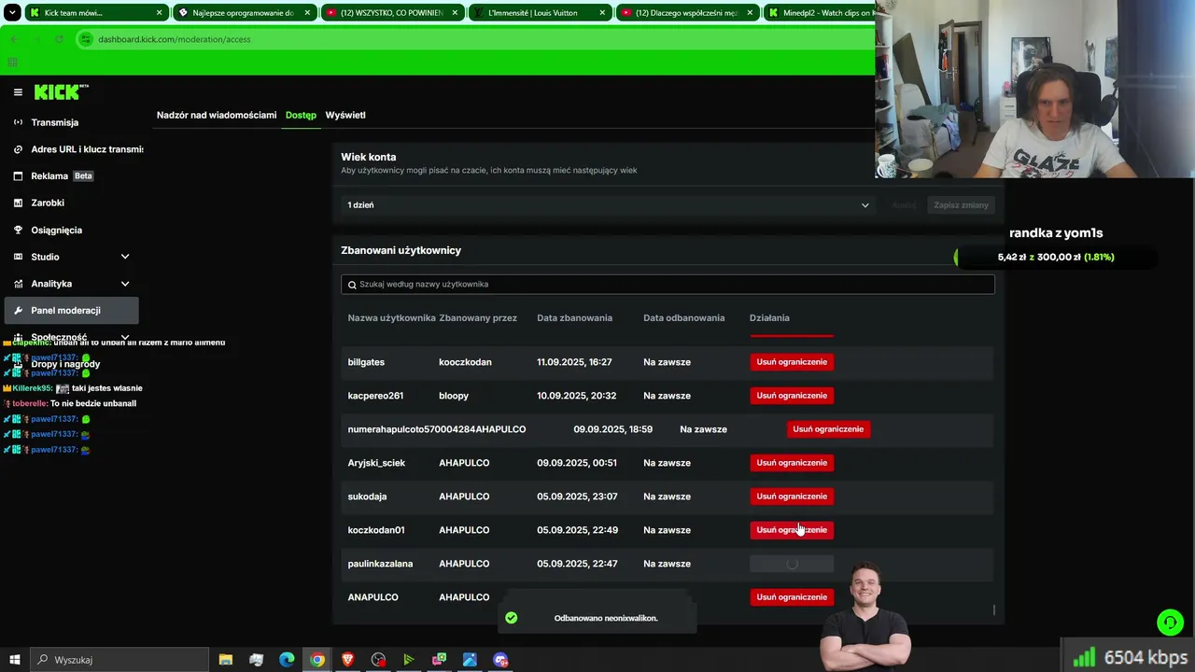This screenshot has height=672, width=1195.
Task: Click the Osiągnięcia trophy icon
Action: tap(18, 230)
